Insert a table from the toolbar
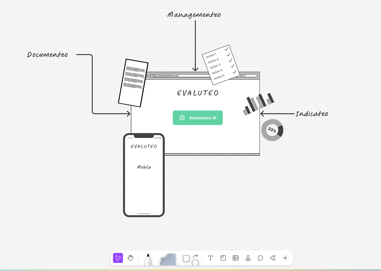 236,258
